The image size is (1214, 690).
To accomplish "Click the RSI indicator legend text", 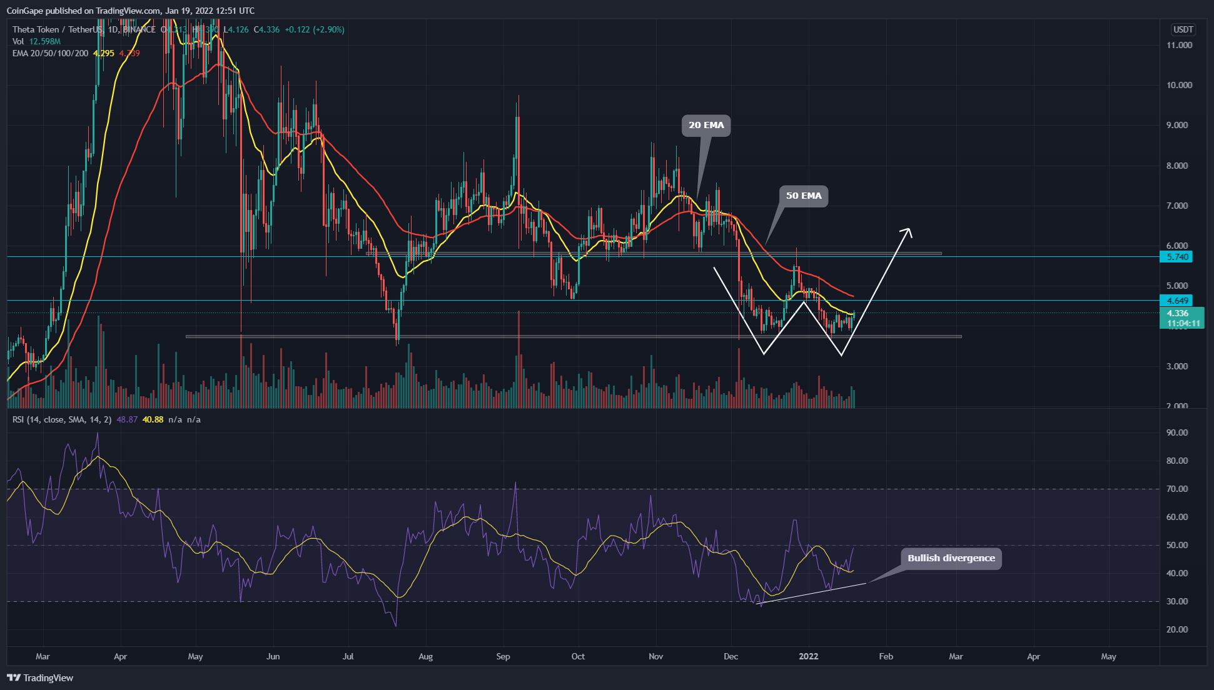I will tap(61, 419).
